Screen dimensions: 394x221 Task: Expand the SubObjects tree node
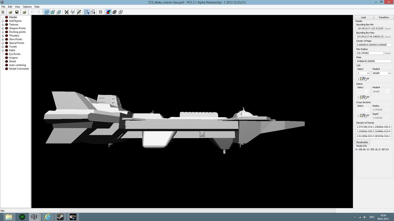[x=3, y=21]
